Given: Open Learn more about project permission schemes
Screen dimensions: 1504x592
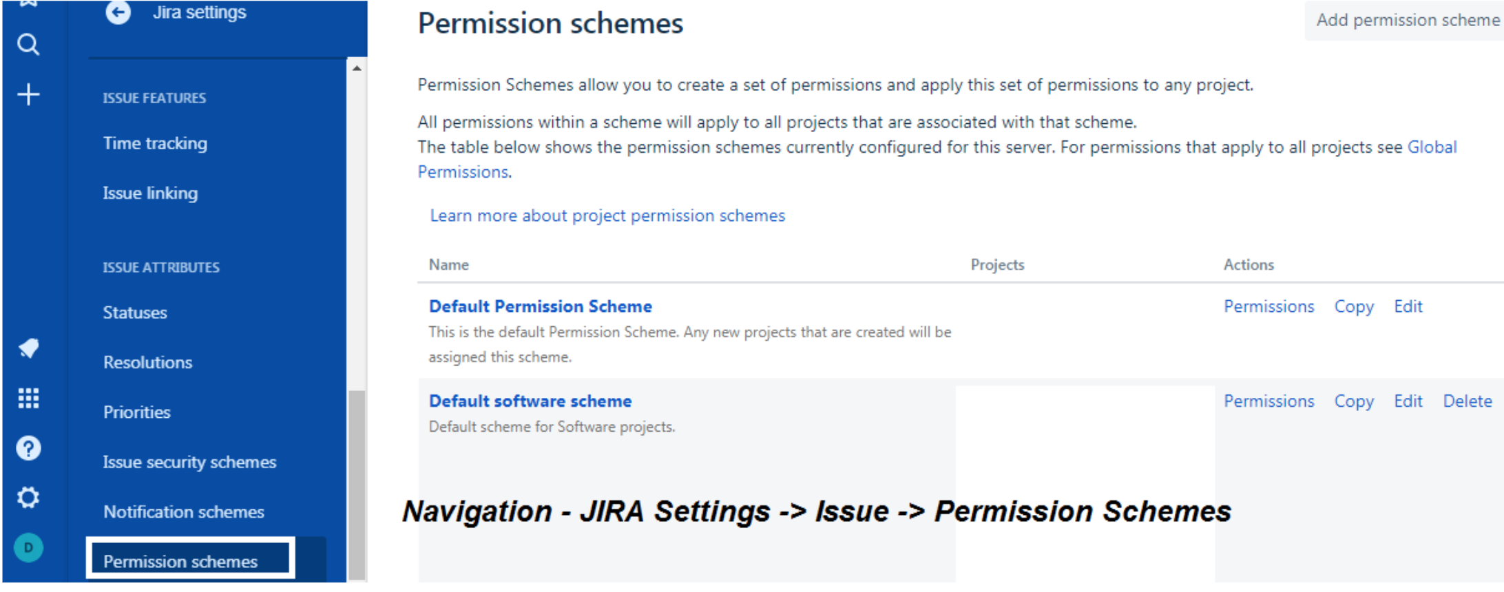Looking at the screenshot, I should pos(607,215).
